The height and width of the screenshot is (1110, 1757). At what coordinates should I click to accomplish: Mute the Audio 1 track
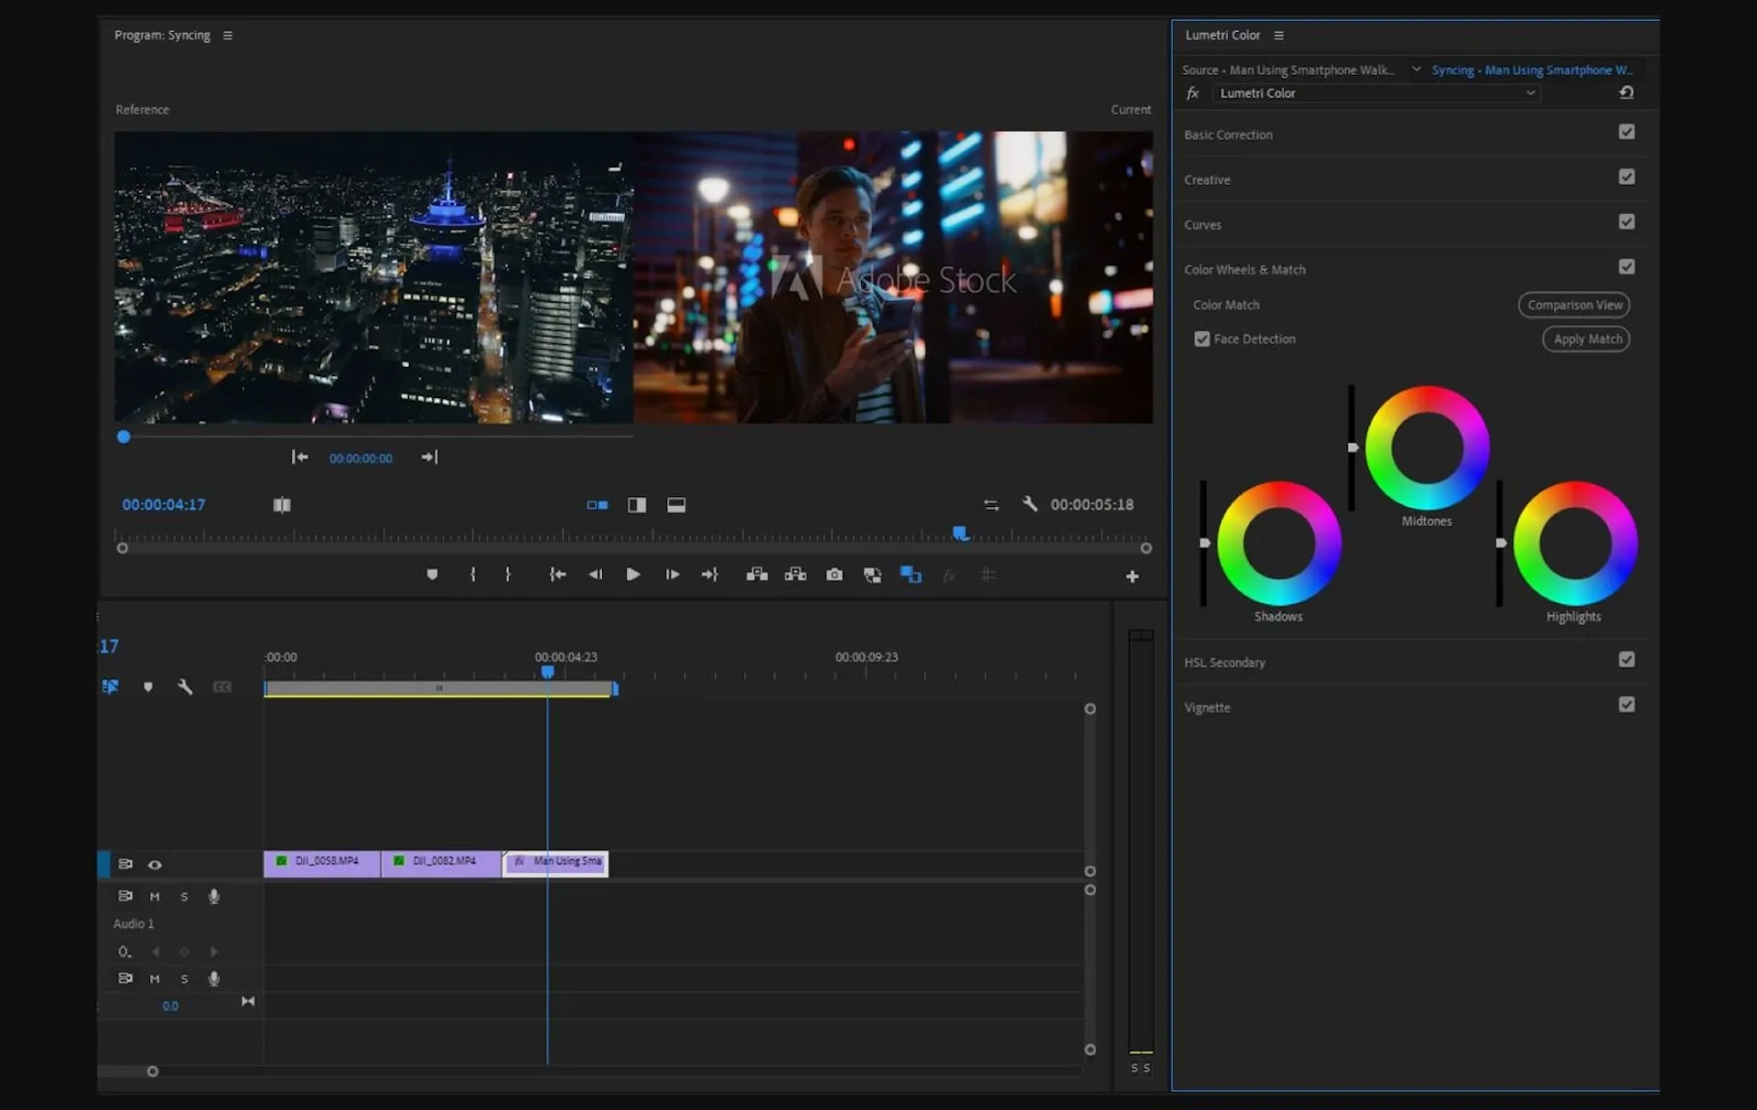pos(155,896)
